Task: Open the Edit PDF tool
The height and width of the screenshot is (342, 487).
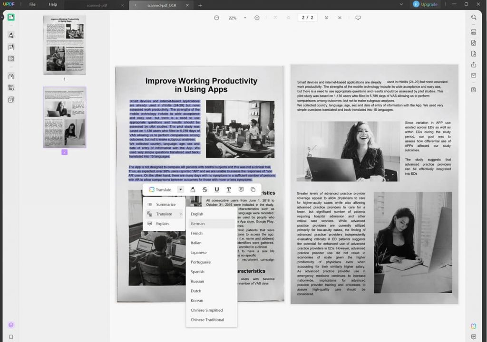Action: click(10, 47)
